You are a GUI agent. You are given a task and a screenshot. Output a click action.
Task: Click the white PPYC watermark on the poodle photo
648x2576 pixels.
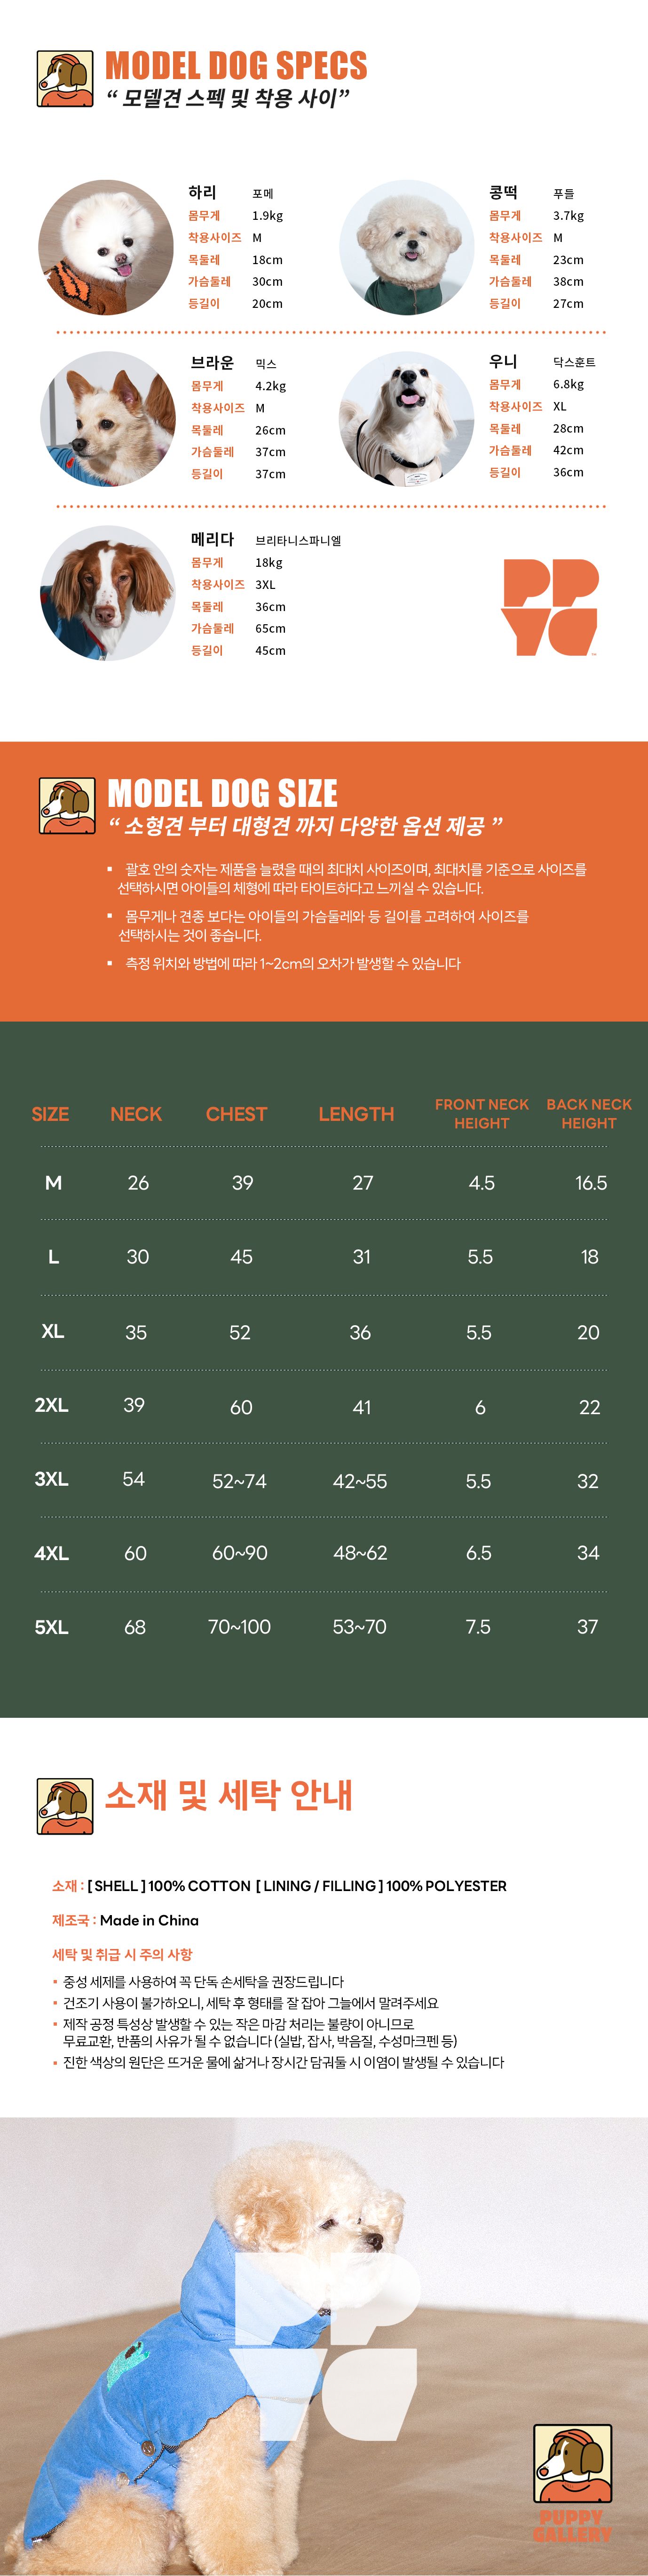pyautogui.click(x=325, y=2346)
